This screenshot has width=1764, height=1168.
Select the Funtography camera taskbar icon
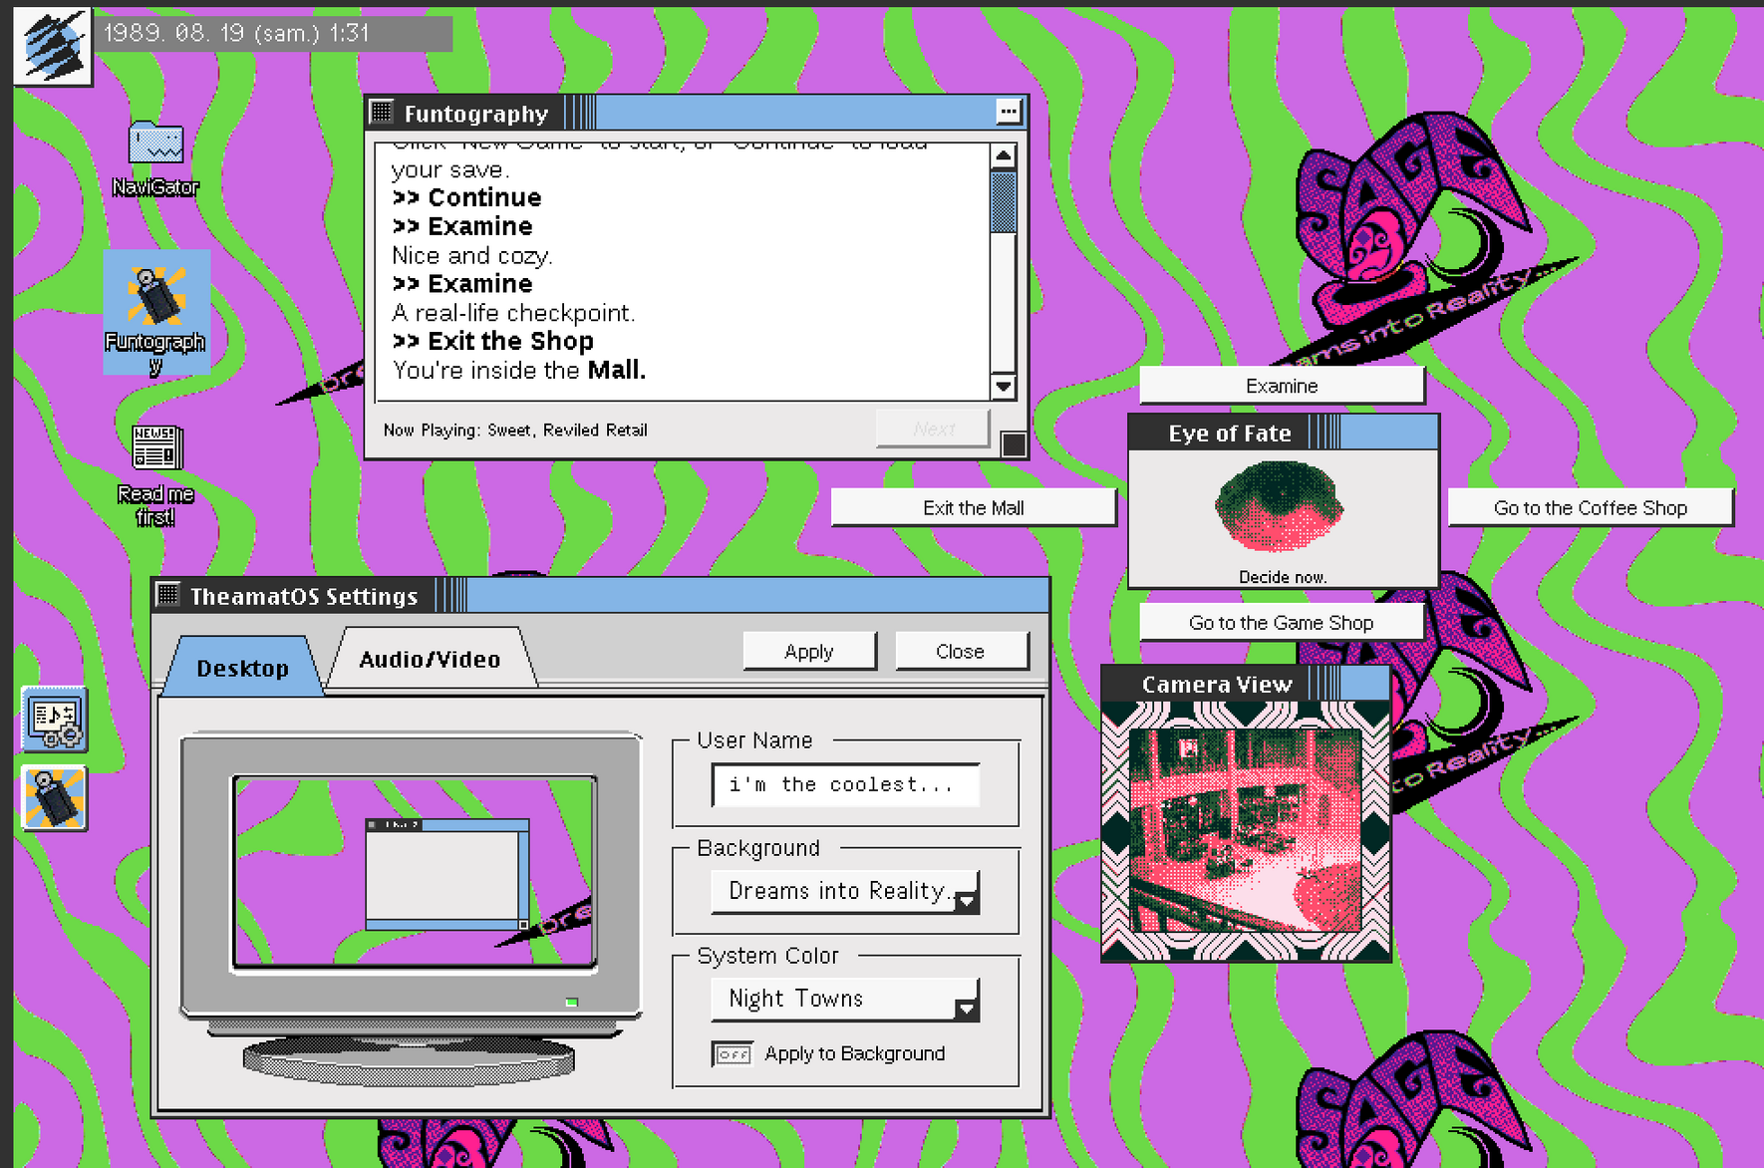pyautogui.click(x=53, y=799)
